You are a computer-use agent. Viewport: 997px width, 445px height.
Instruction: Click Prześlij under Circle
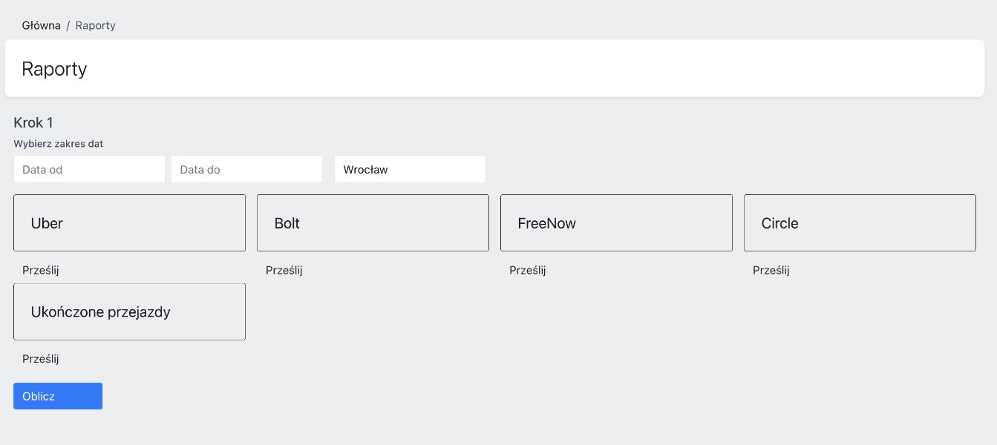[771, 270]
